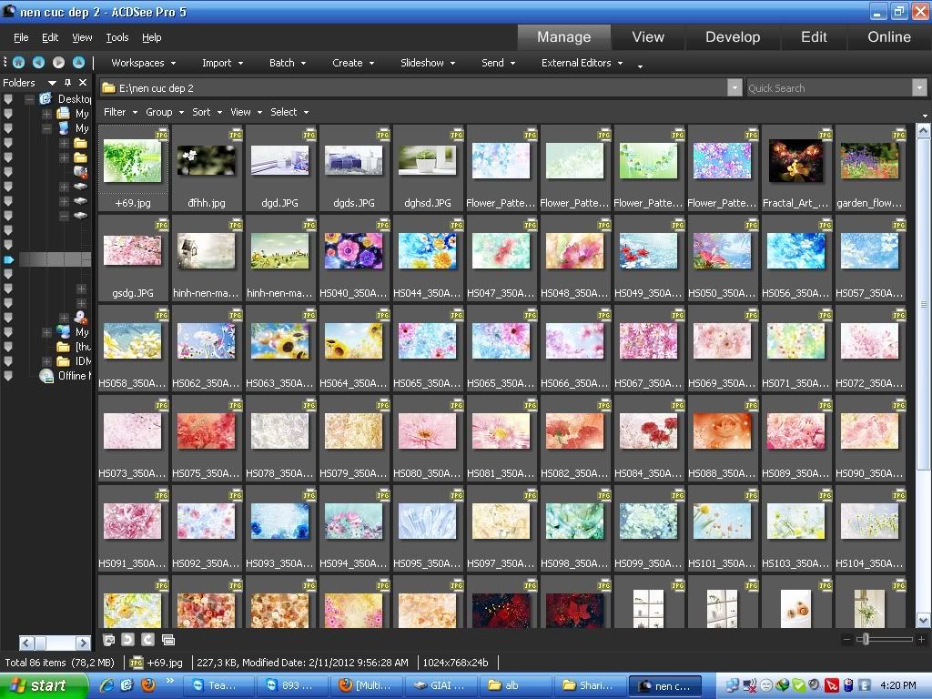Close the Folders pane with its X icon

coord(83,83)
